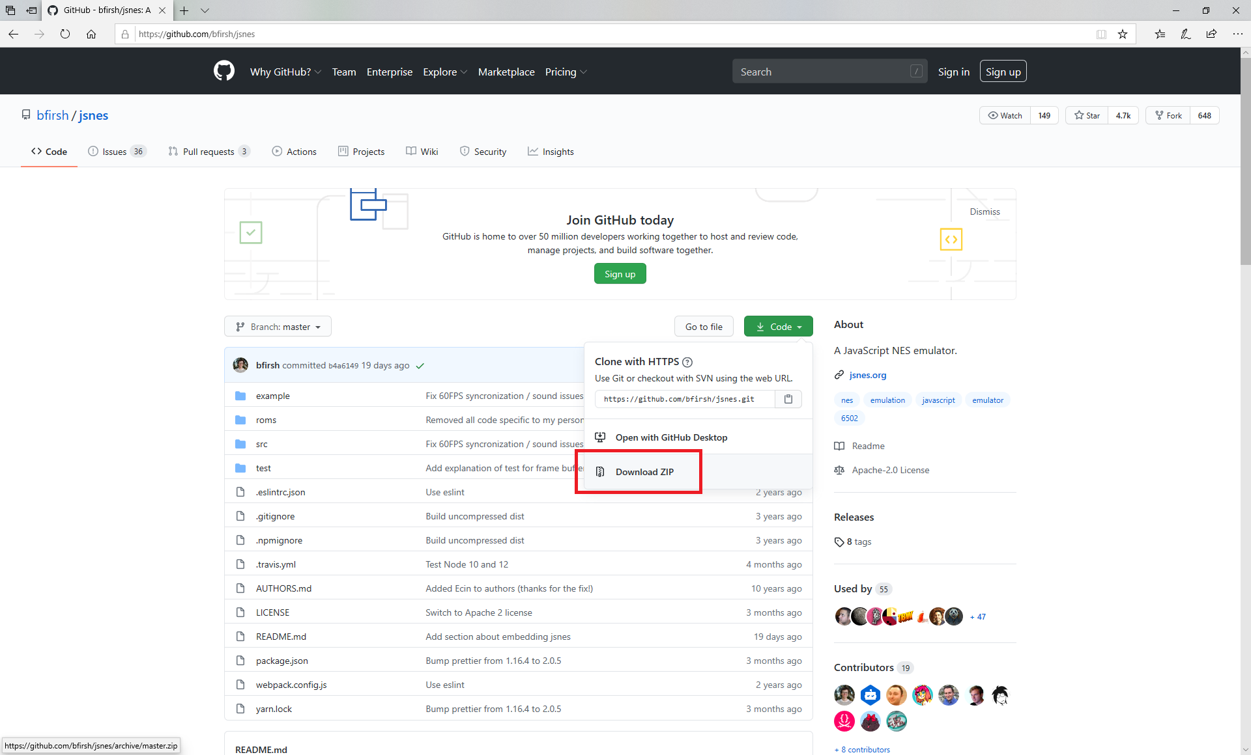Image resolution: width=1251 pixels, height=755 pixels.
Task: Click the share page icon
Action: tap(1211, 34)
